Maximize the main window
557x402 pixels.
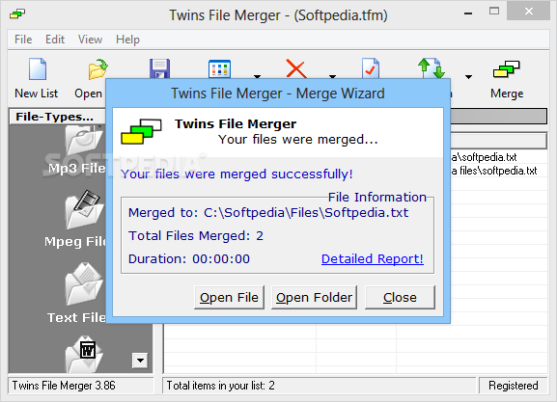pyautogui.click(x=493, y=12)
